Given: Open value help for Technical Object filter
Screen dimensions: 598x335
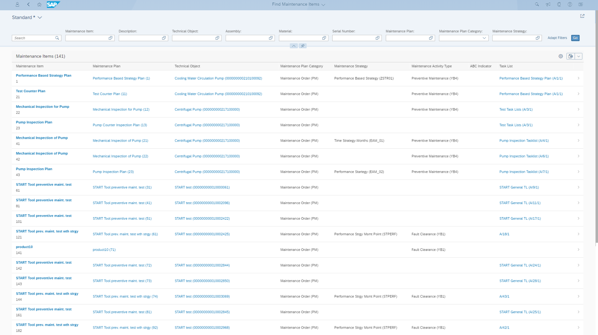Looking at the screenshot, I should (x=217, y=38).
